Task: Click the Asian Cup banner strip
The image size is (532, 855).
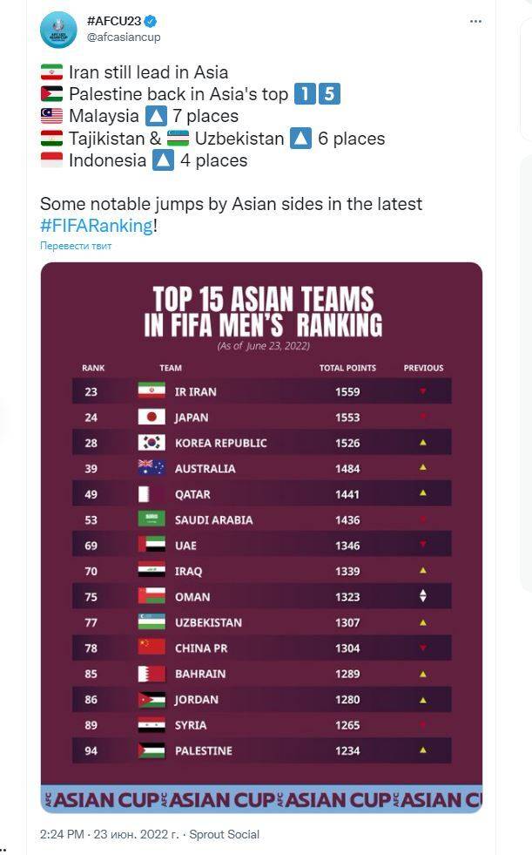Action: pos(261,798)
